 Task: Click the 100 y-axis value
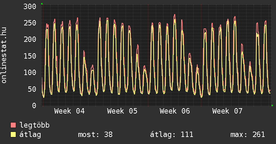coord(30,72)
